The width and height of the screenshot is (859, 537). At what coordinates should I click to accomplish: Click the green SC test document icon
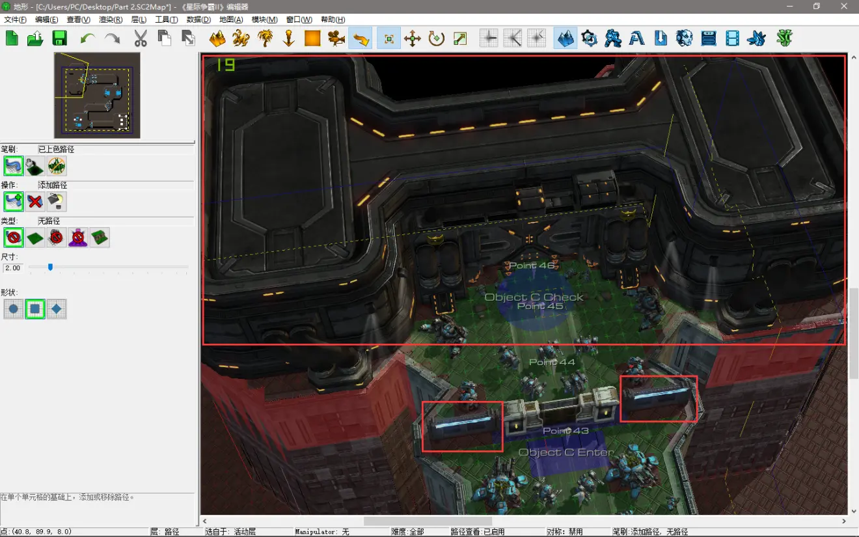pos(785,38)
